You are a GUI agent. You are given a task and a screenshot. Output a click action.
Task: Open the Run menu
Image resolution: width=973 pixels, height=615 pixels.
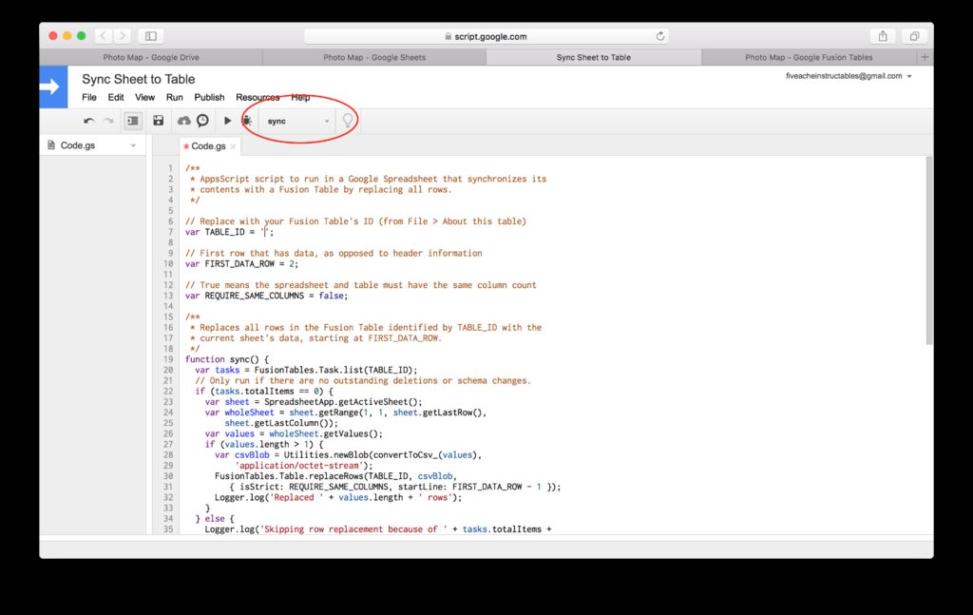pos(175,98)
